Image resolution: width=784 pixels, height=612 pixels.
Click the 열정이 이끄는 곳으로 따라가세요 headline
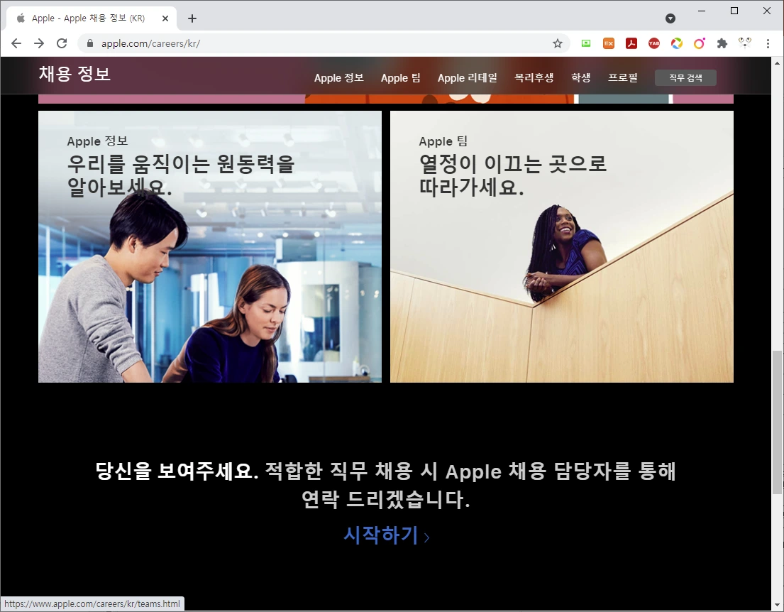coord(512,175)
